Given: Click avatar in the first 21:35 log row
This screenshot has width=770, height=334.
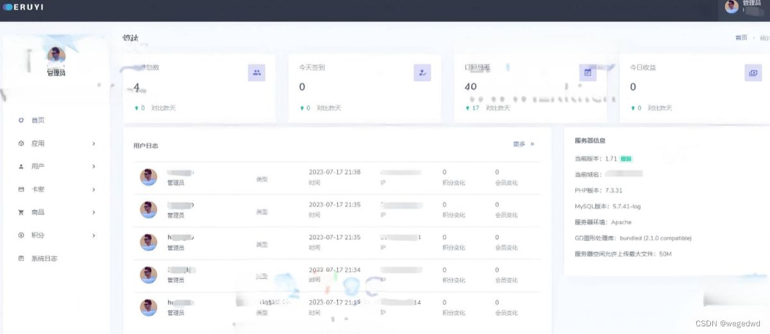Looking at the screenshot, I should [149, 209].
